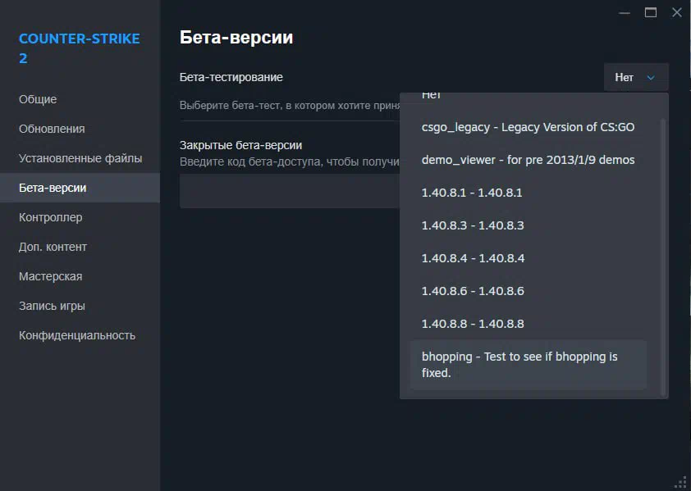Maximize the properties window
This screenshot has height=491, width=691.
coord(651,12)
